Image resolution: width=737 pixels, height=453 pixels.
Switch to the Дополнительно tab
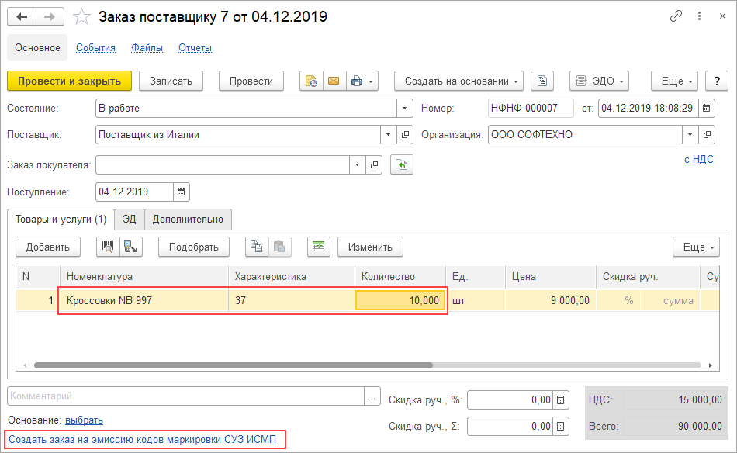pos(188,220)
